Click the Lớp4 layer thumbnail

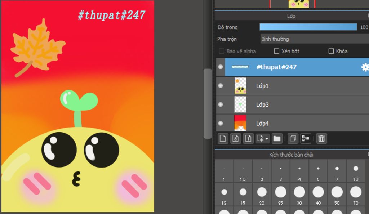[240, 123]
